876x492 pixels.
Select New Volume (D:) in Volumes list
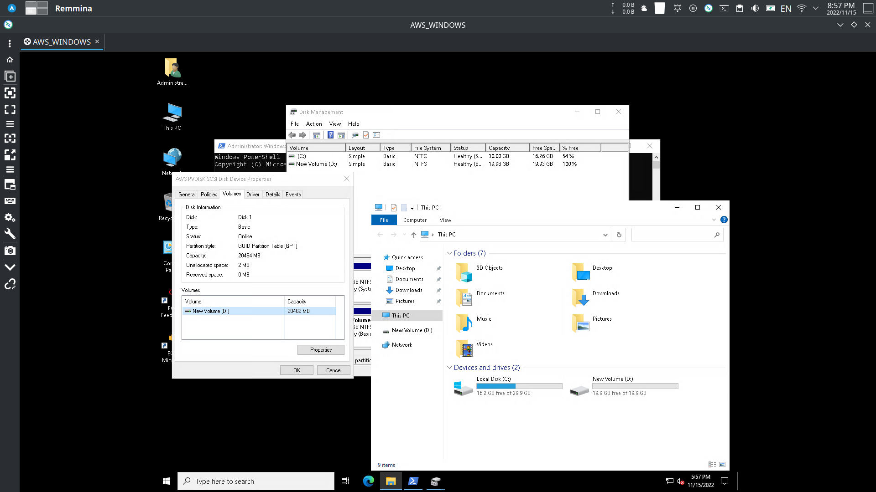259,311
